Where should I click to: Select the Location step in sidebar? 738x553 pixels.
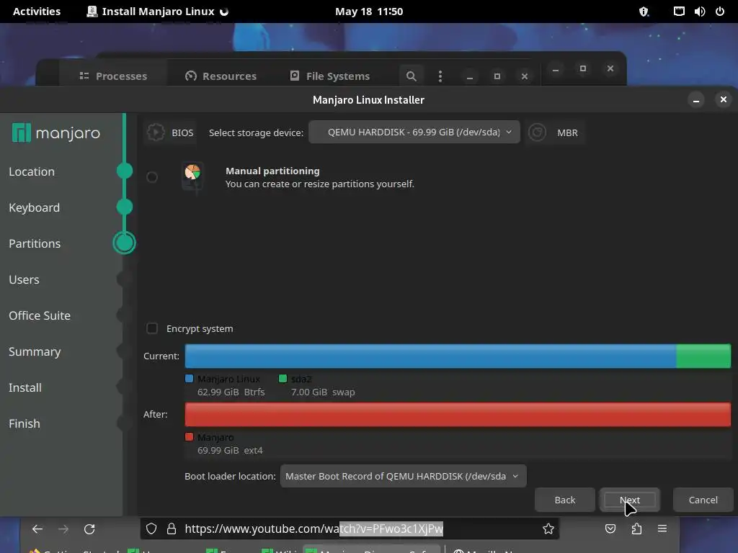(32, 171)
